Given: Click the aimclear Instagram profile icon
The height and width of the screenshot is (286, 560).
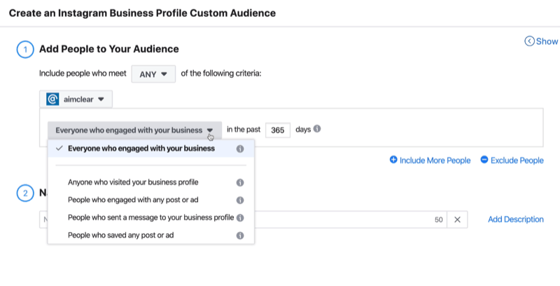Looking at the screenshot, I should (52, 100).
